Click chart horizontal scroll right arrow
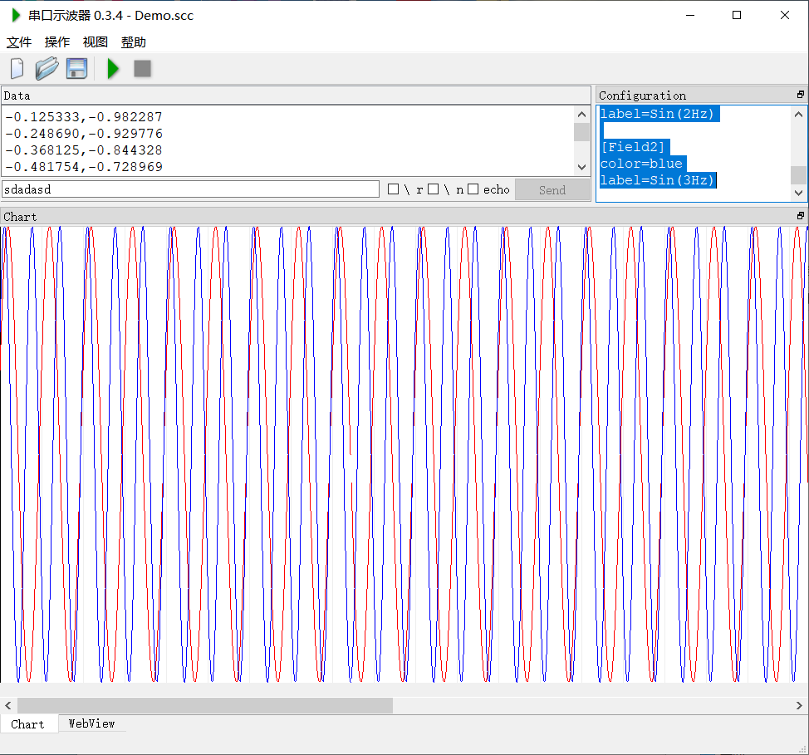809x755 pixels. coord(799,705)
